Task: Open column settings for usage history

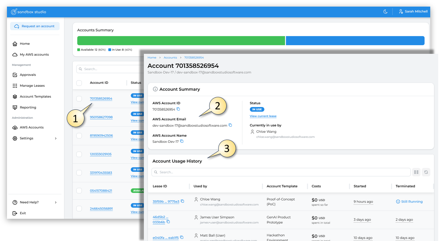Action: (416, 172)
